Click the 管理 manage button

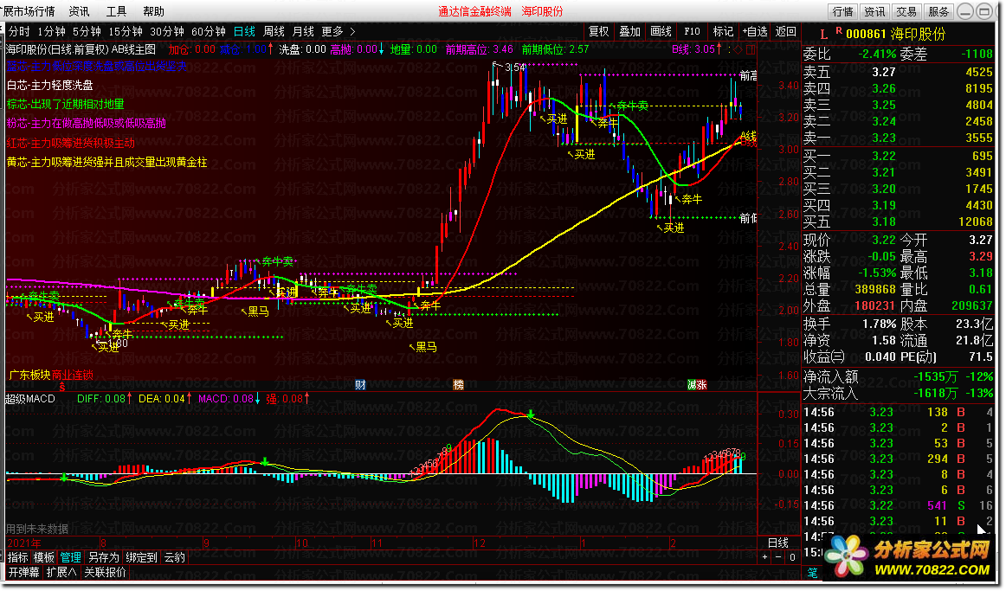(x=71, y=557)
